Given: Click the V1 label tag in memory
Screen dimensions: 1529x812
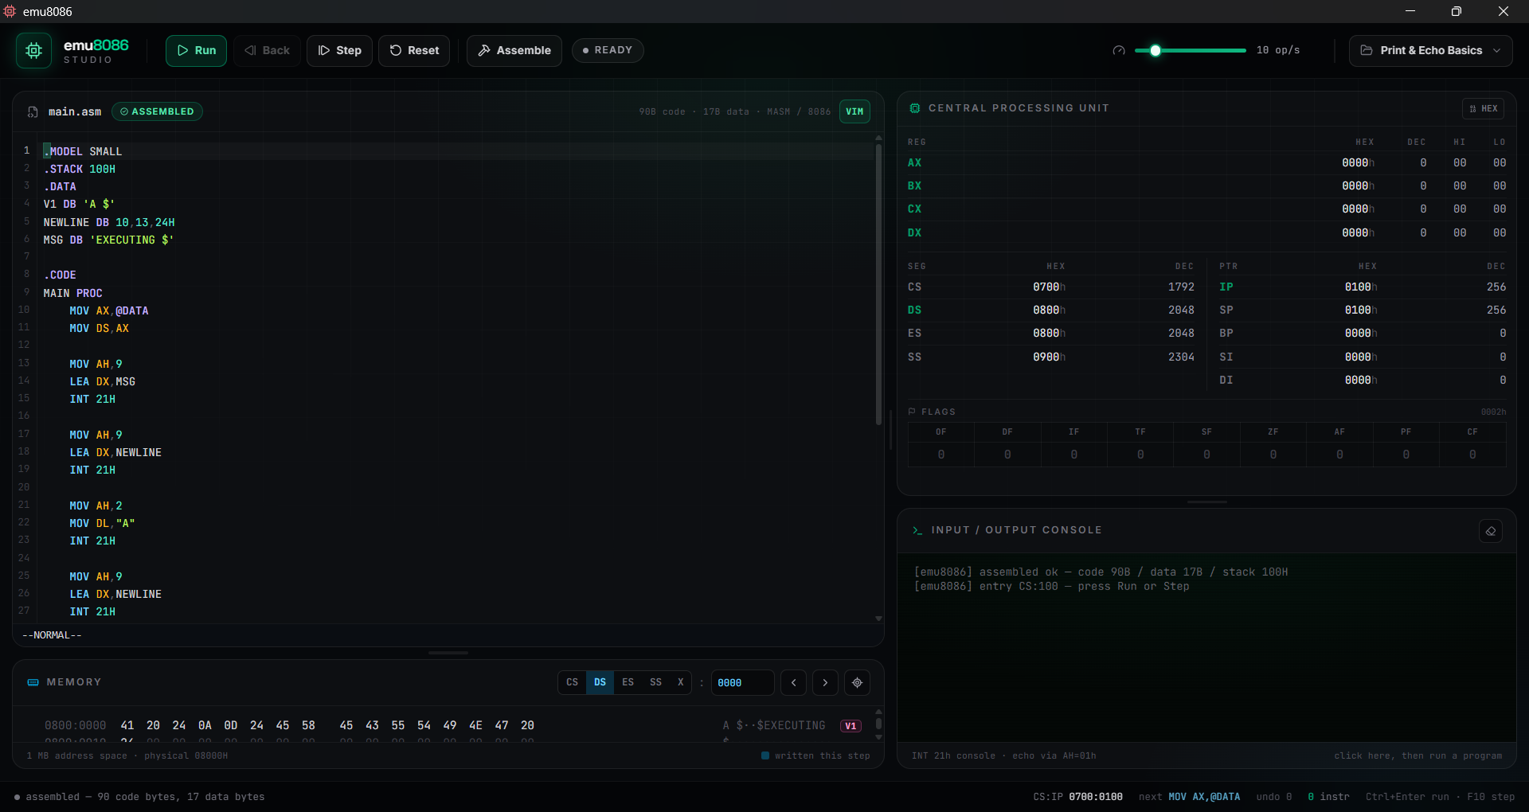Looking at the screenshot, I should coord(851,726).
